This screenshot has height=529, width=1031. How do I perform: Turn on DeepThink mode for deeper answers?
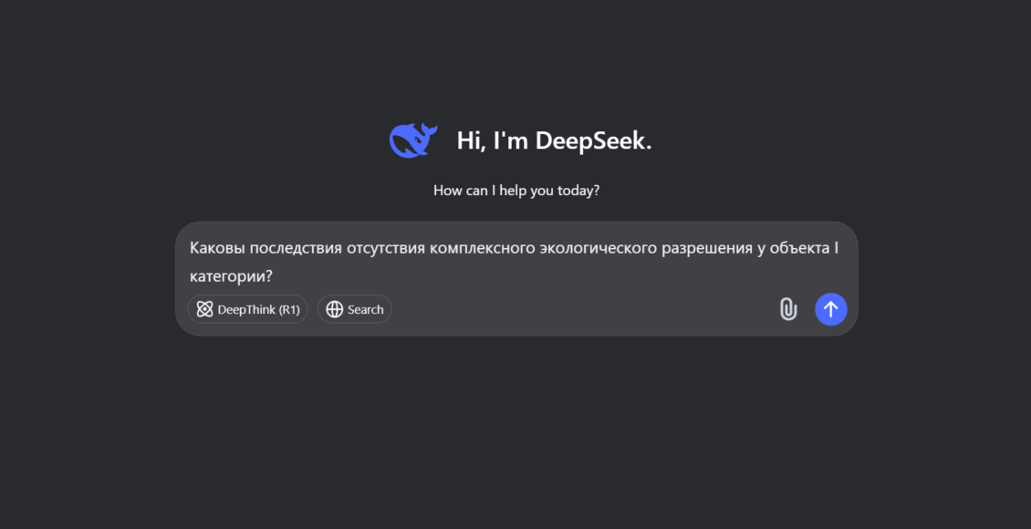pyautogui.click(x=247, y=309)
